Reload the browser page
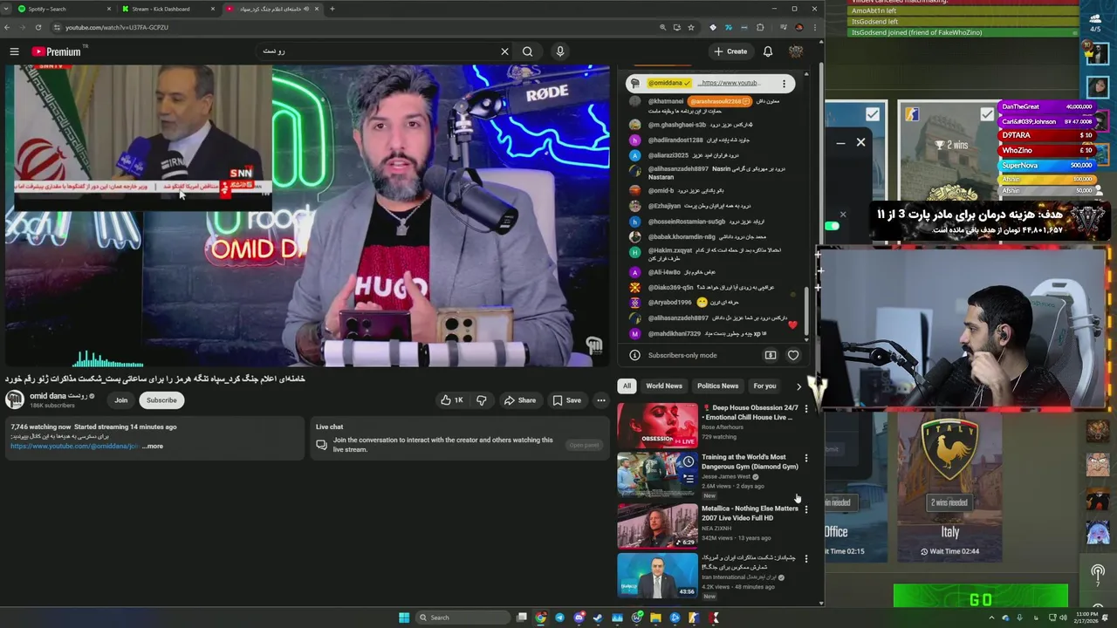Screen dimensions: 1117x628 pos(38,27)
